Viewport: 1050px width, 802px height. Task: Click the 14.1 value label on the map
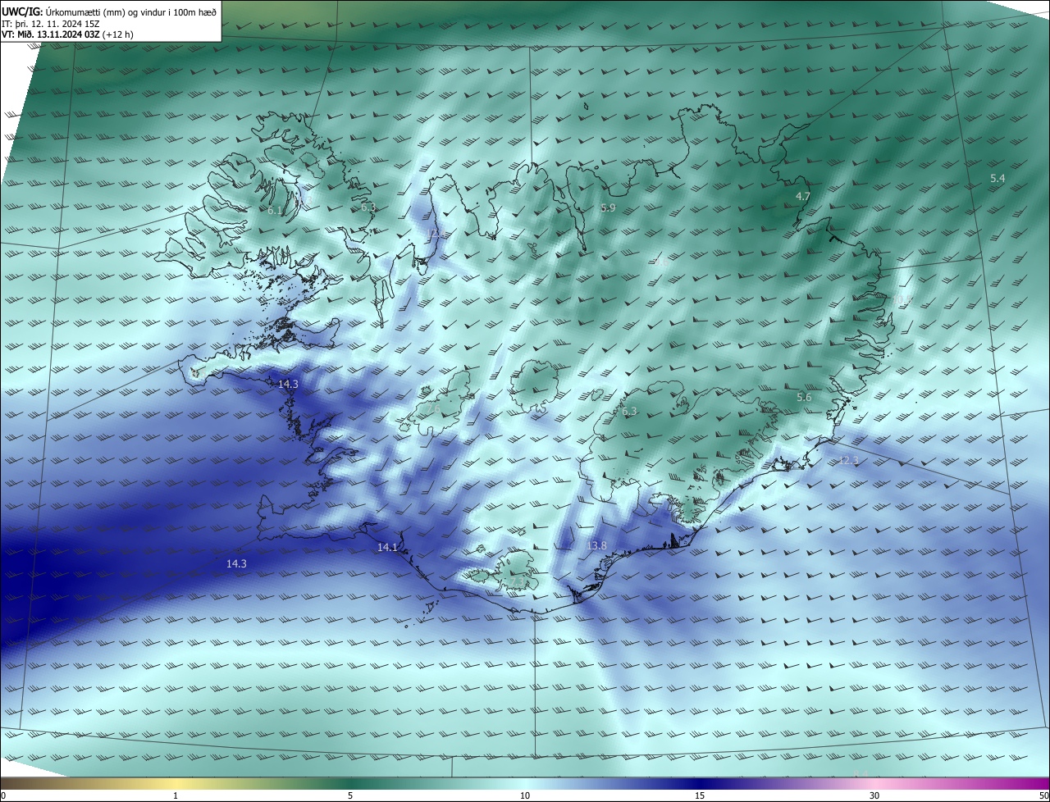coord(387,547)
